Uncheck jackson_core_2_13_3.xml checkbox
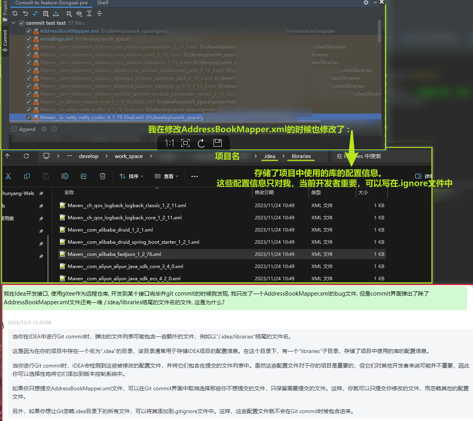Viewport: 473px width, 421px height. 29,55
